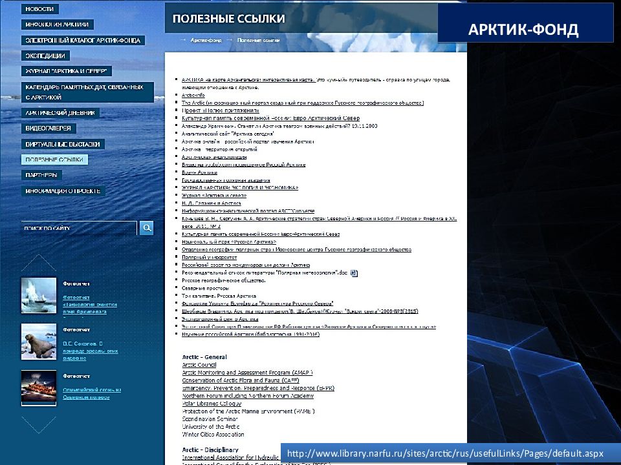Screen dimensions: 621x465
Task: Open the Национальный парк «Русская Арктика» link
Action: tap(229, 242)
